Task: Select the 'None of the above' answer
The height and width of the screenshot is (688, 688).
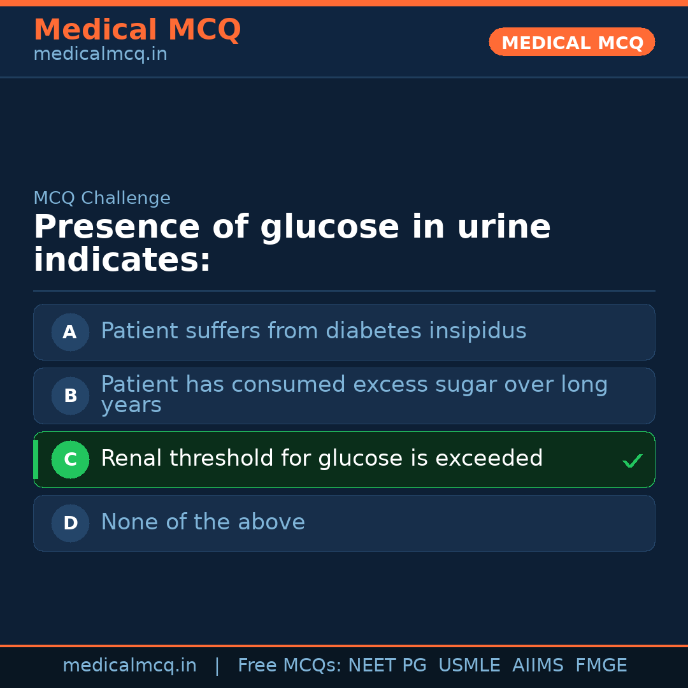Action: click(x=203, y=522)
